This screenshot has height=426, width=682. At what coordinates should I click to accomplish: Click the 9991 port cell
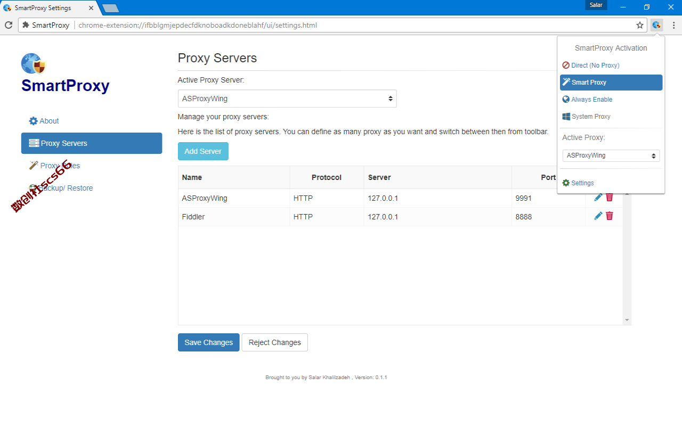point(548,198)
